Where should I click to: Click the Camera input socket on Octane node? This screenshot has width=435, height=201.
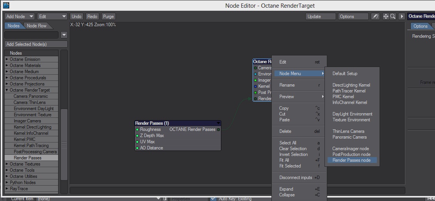pyautogui.click(x=255, y=68)
